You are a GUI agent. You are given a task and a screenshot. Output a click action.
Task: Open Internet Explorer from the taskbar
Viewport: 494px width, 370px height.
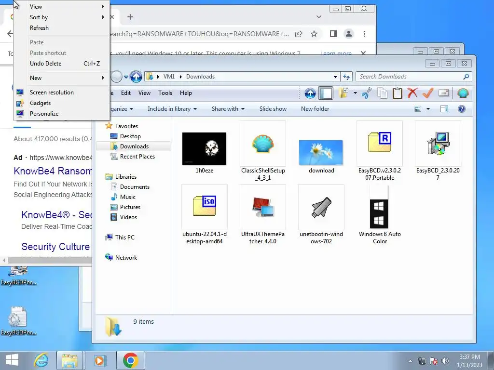point(41,360)
